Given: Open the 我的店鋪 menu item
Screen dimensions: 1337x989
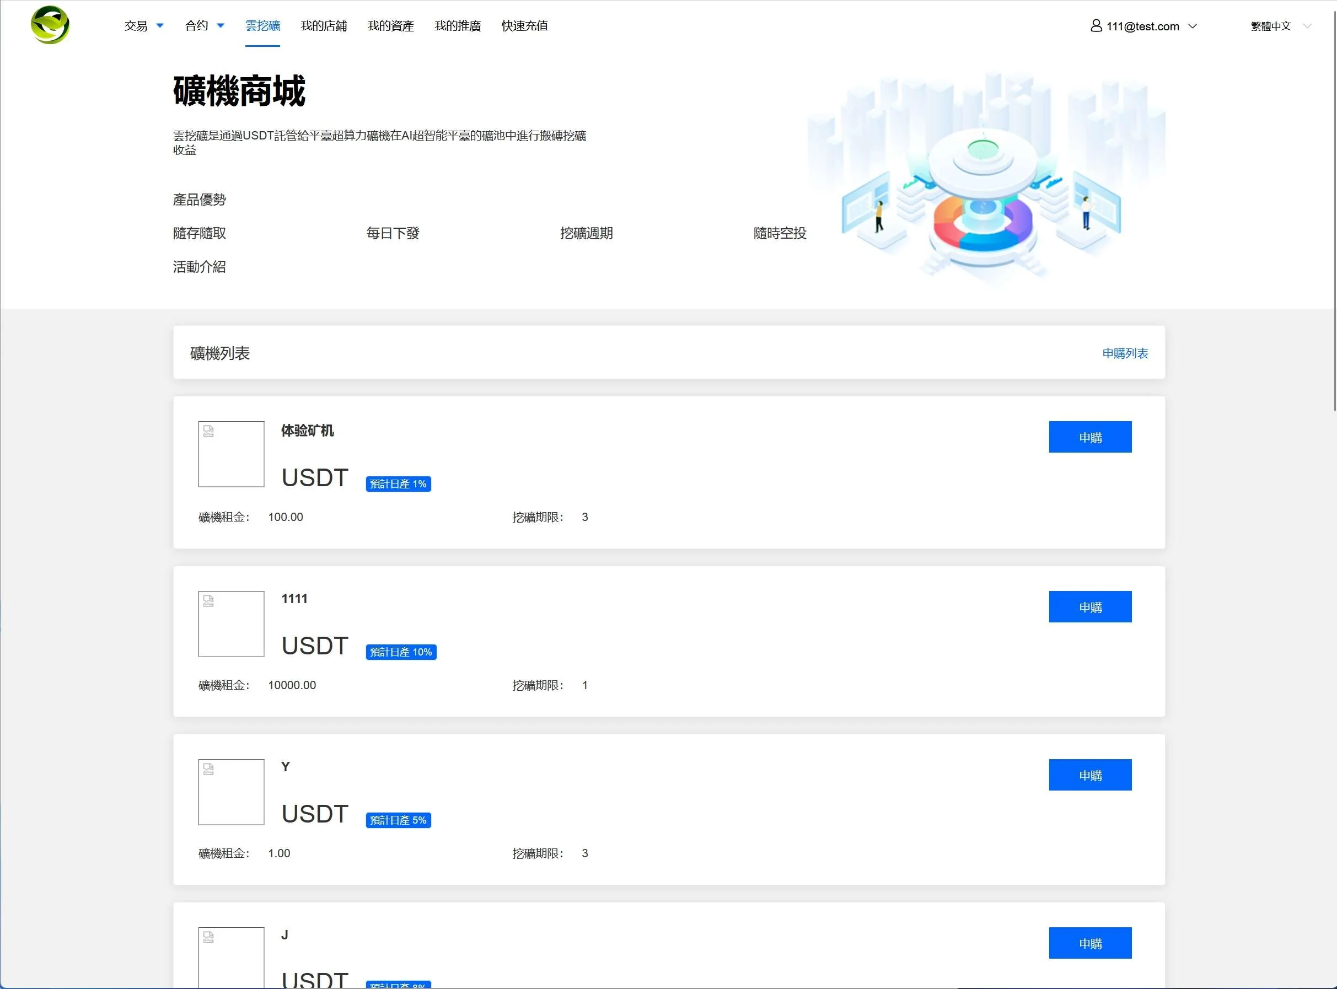Looking at the screenshot, I should point(323,26).
